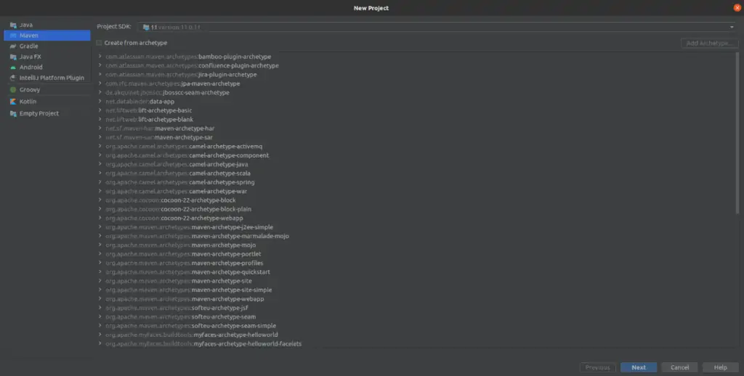Close the New Project dialog window
The image size is (744, 376).
point(737,7)
